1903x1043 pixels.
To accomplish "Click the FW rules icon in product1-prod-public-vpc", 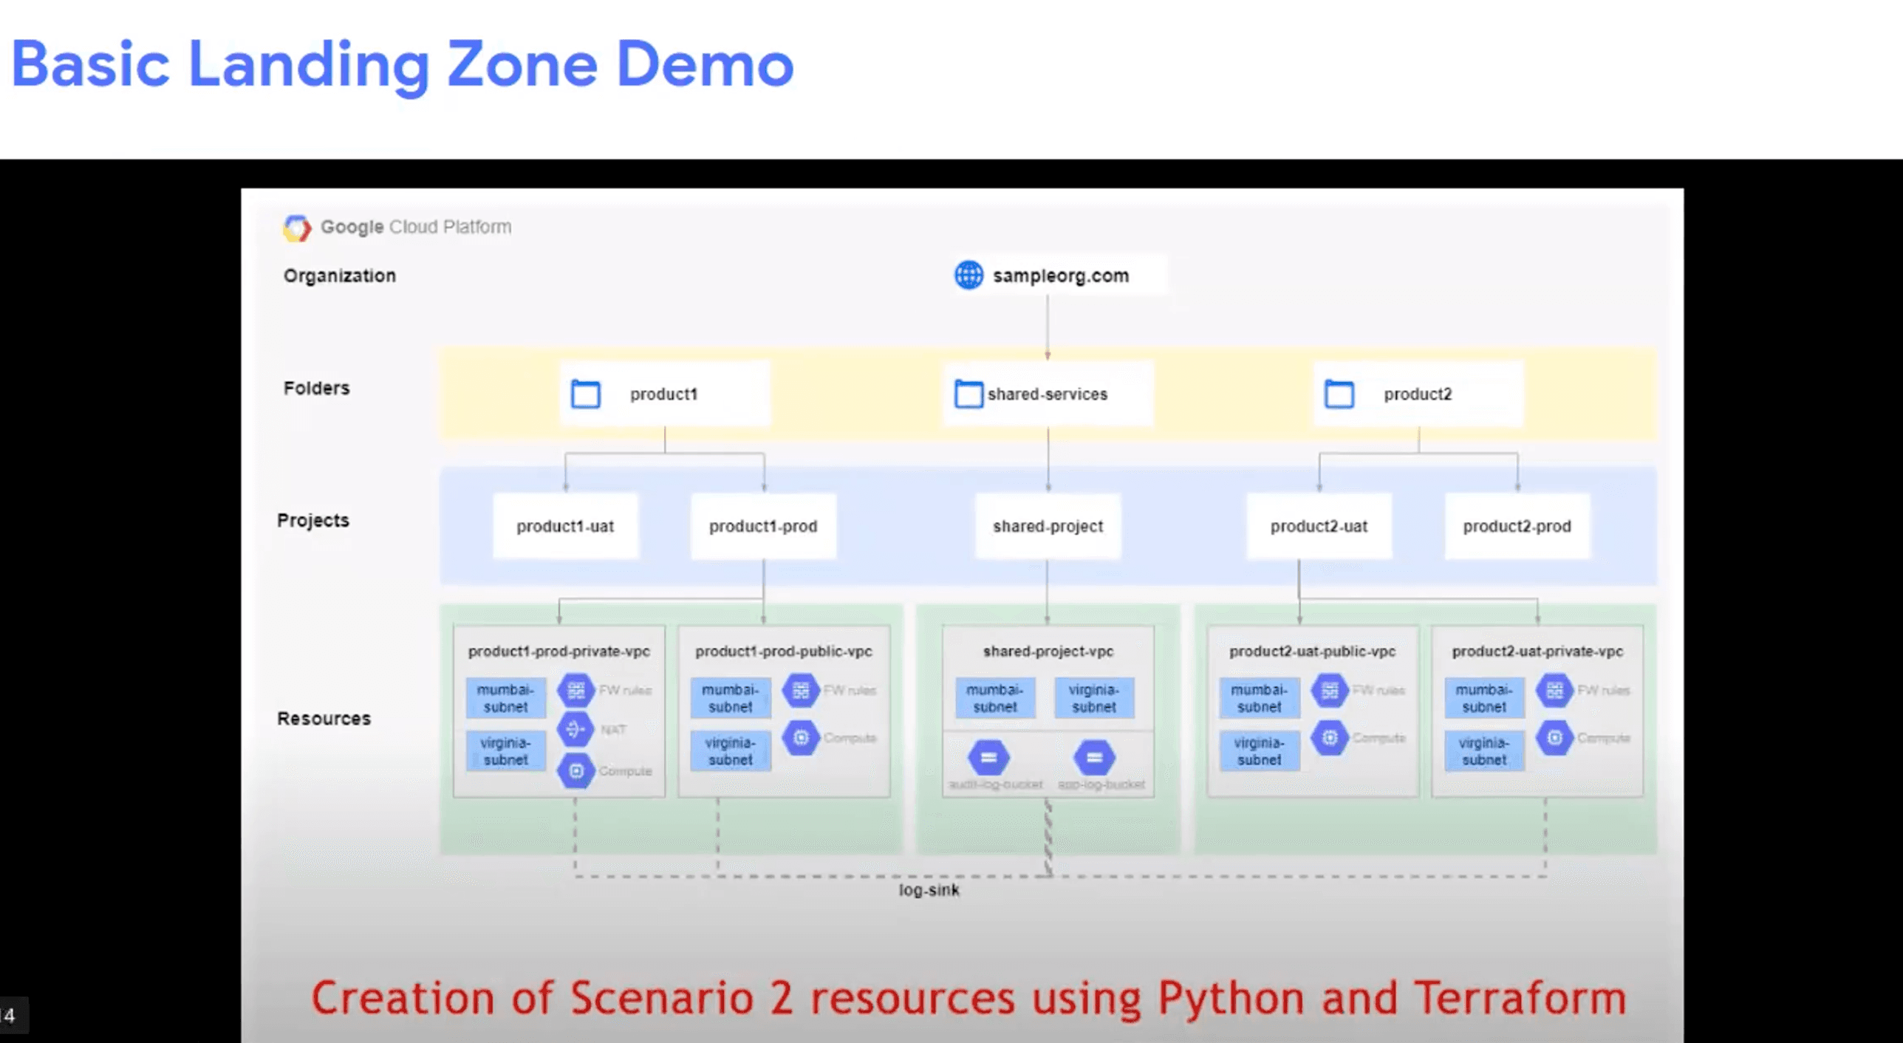I will [801, 690].
